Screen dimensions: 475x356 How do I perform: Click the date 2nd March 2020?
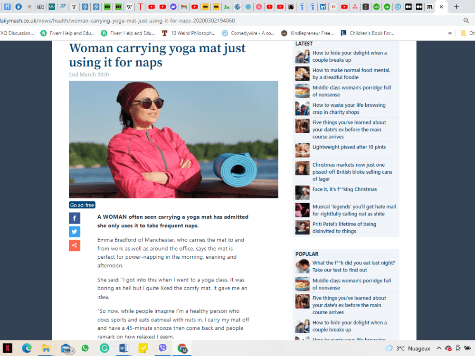coord(89,75)
